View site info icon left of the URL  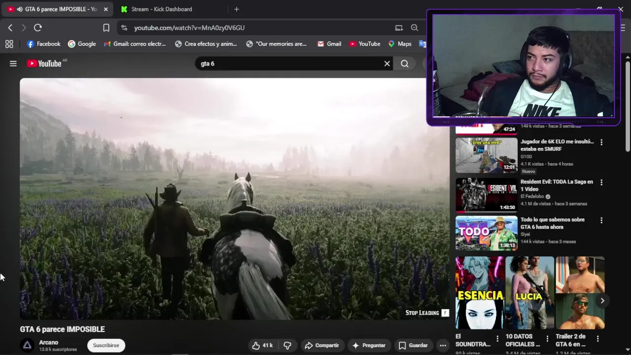pyautogui.click(x=124, y=28)
